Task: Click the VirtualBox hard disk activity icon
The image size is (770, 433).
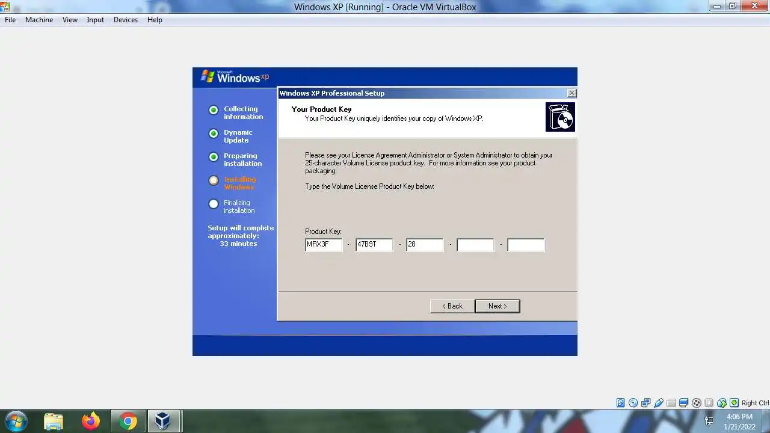Action: tap(621, 403)
